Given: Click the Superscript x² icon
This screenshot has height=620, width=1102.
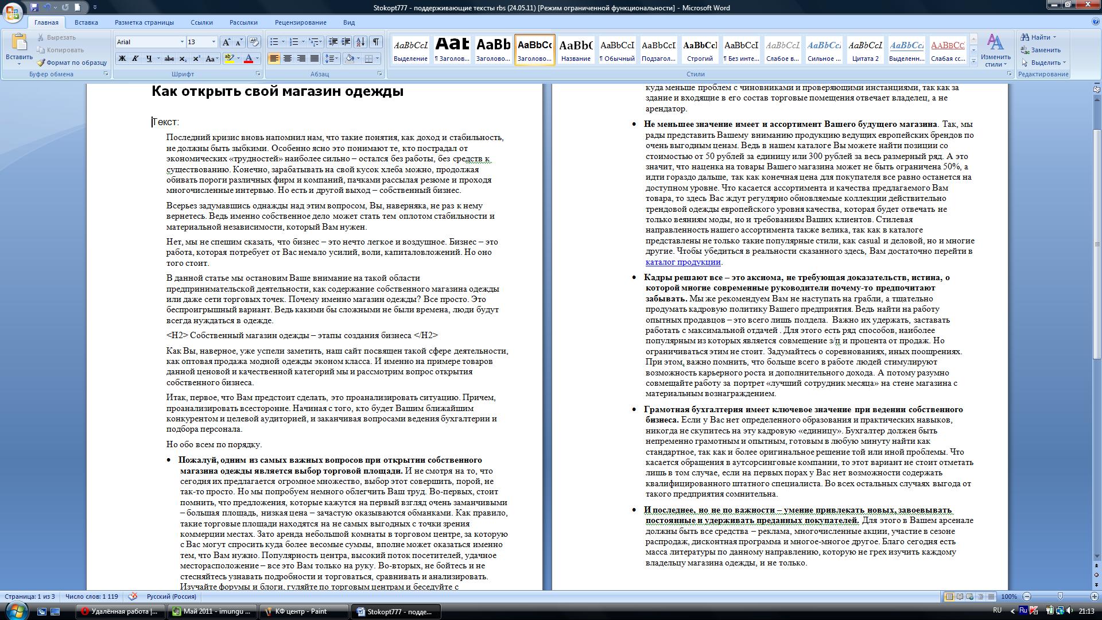Looking at the screenshot, I should pos(196,59).
